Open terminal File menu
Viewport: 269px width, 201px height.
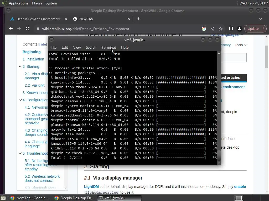click(54, 47)
